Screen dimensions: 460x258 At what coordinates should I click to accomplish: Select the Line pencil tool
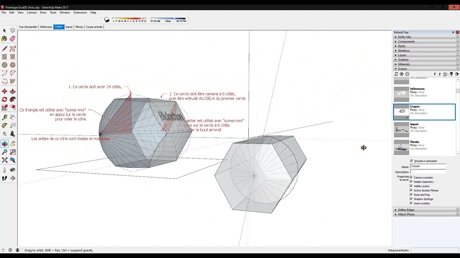[x=4, y=49]
